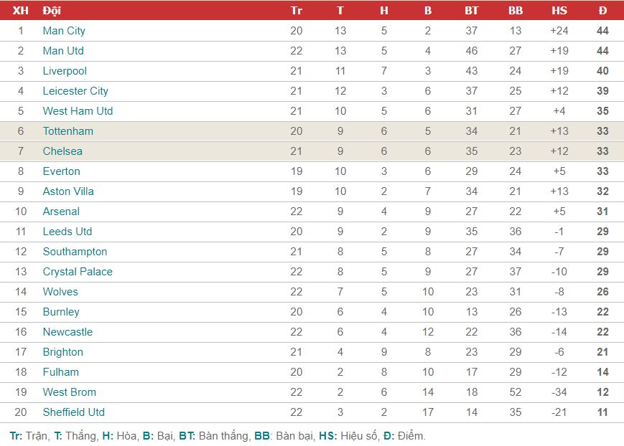Click the Đ points column header

602,11
